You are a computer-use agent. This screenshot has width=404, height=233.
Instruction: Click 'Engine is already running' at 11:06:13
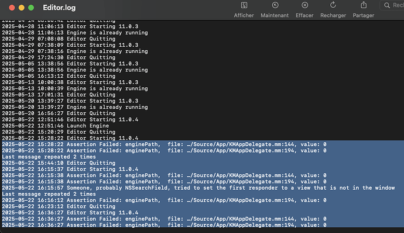[x=75, y=33]
